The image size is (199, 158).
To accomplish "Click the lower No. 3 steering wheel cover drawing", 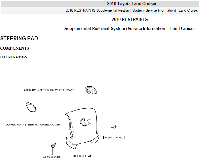I will pos(31,107).
